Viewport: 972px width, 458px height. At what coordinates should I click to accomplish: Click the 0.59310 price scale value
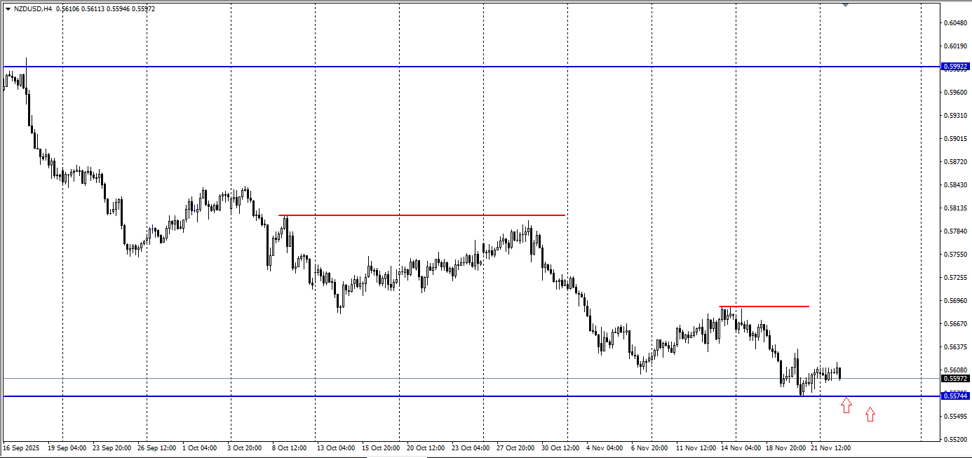(955, 115)
